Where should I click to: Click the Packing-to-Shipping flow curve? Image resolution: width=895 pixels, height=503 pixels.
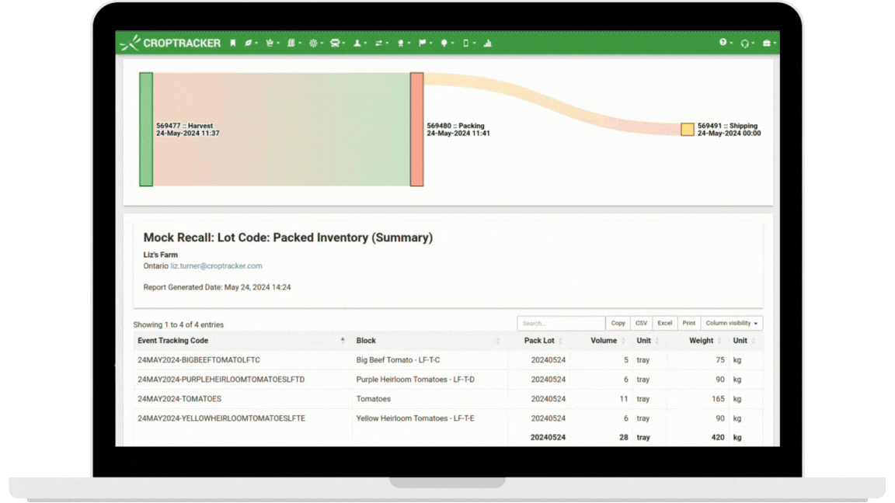552,104
